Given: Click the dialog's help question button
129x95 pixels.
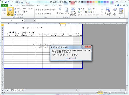Looking at the screenshot, I should (83, 47).
